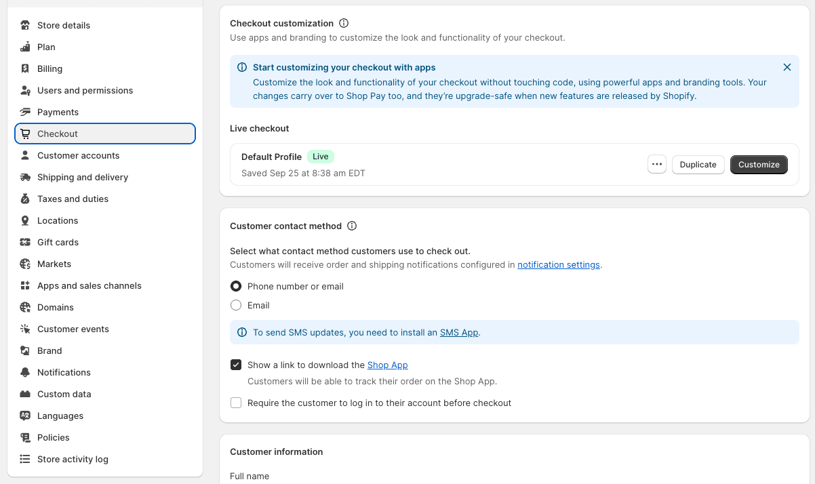Open the more actions (…) menu for Default Profile
Viewport: 815px width, 484px height.
(x=656, y=164)
